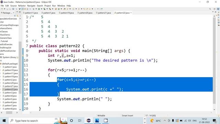Collapse the comment fold on line 1
Screen dimensions: 220x124
click(29, 17)
